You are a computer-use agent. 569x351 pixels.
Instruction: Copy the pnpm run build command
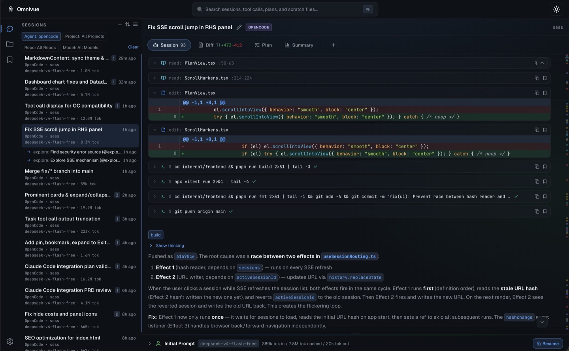537,167
